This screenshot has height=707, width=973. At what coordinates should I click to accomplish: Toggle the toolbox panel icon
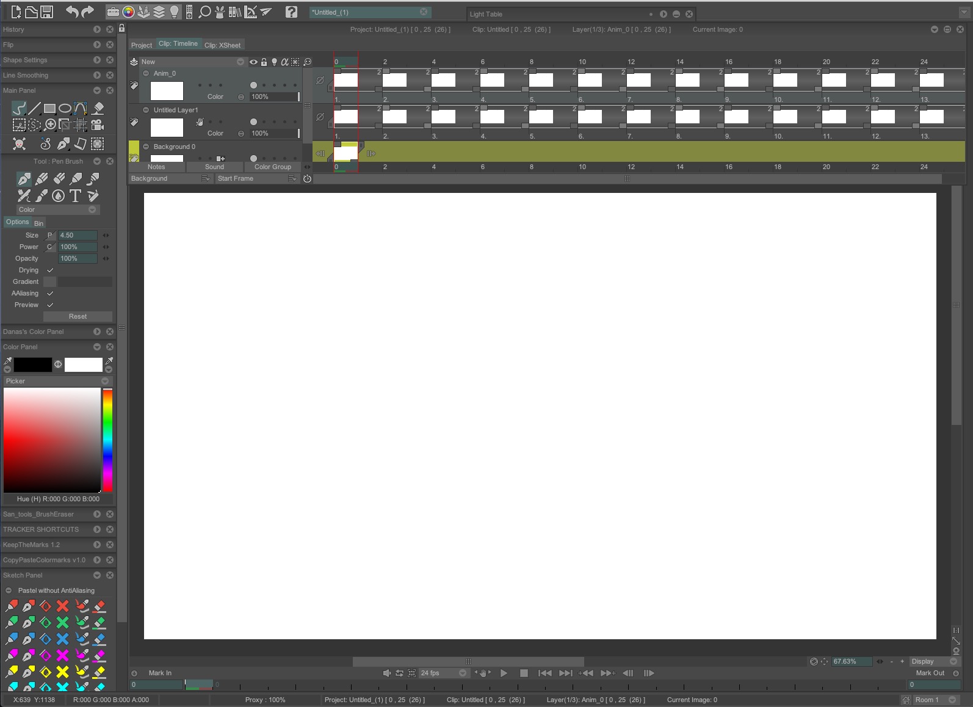coord(113,12)
